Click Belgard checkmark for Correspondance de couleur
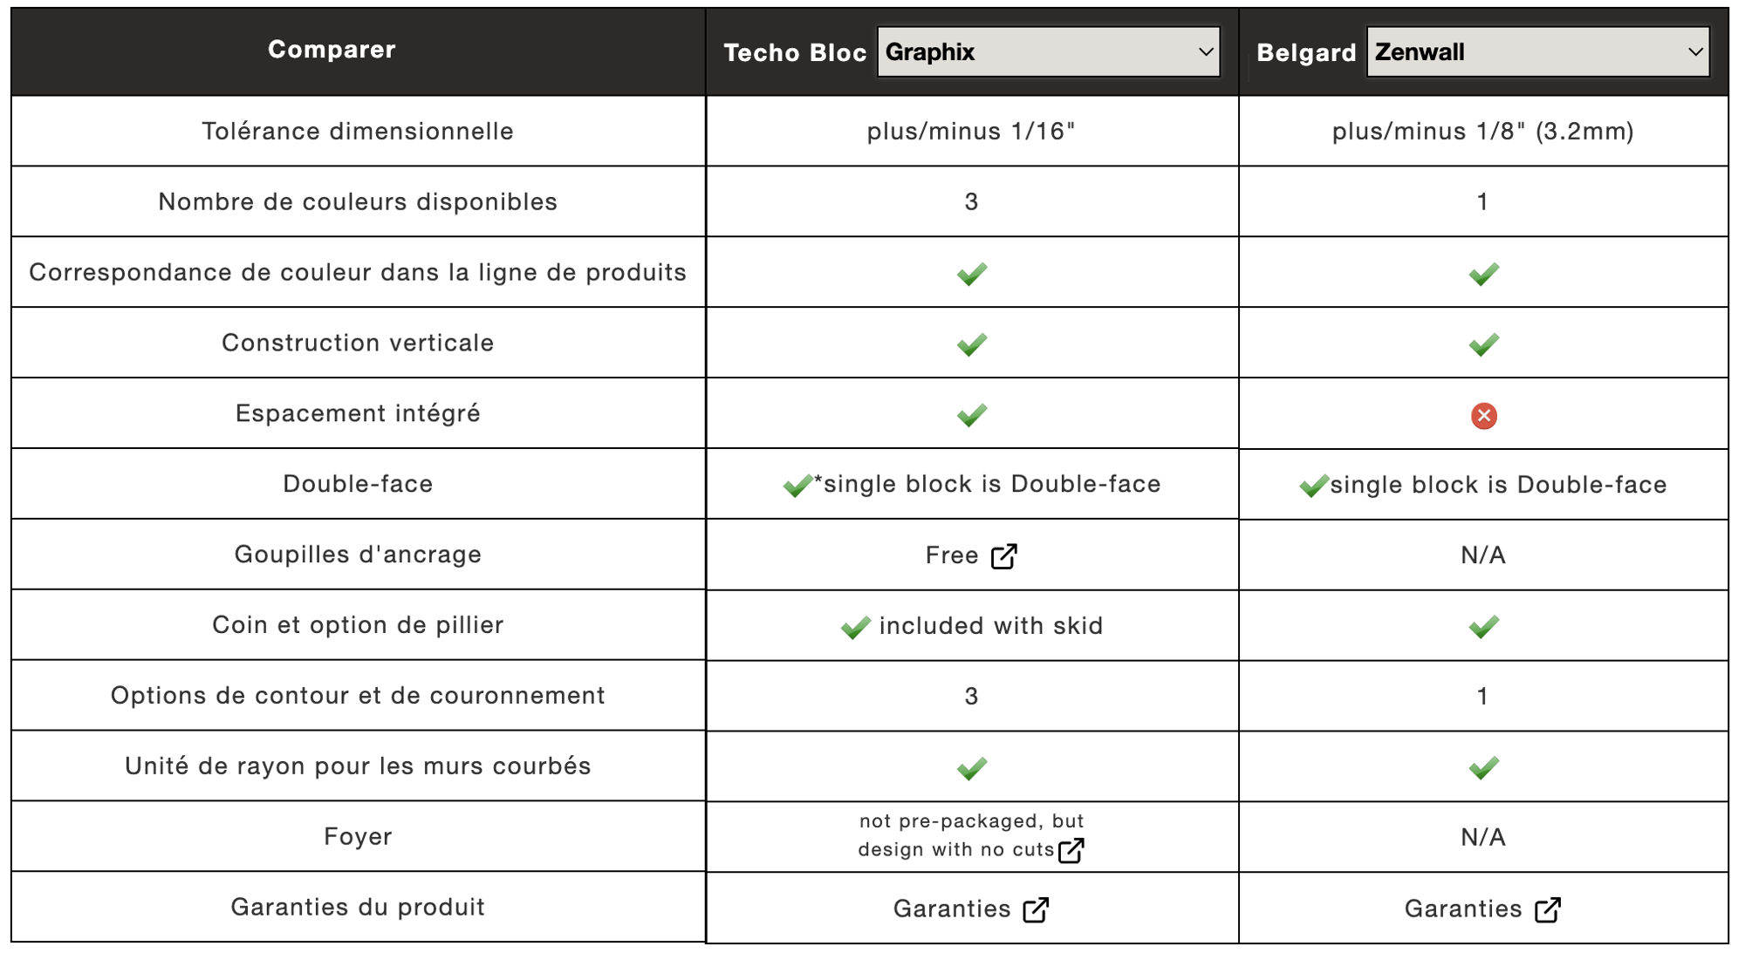The height and width of the screenshot is (953, 1745). (x=1483, y=274)
